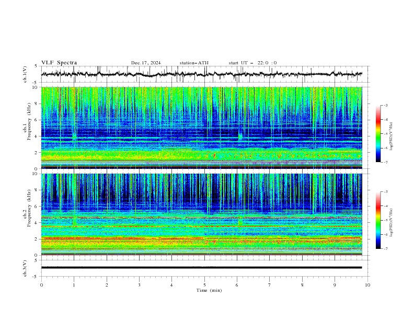Click time axis tick label '3'
This screenshot has width=414, height=320.
coord(139,285)
